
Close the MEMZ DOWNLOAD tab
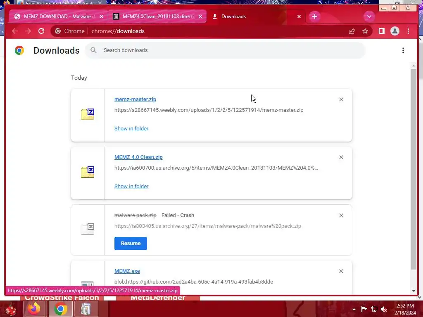[x=102, y=17]
